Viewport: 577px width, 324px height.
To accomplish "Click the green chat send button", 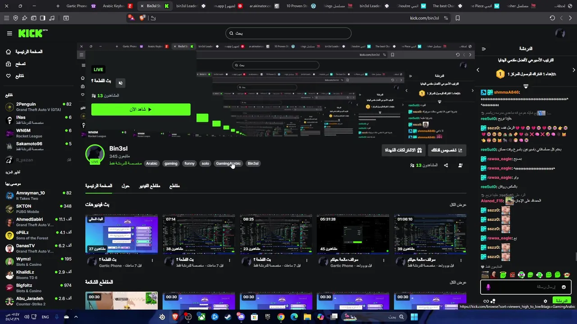I will [561, 301].
